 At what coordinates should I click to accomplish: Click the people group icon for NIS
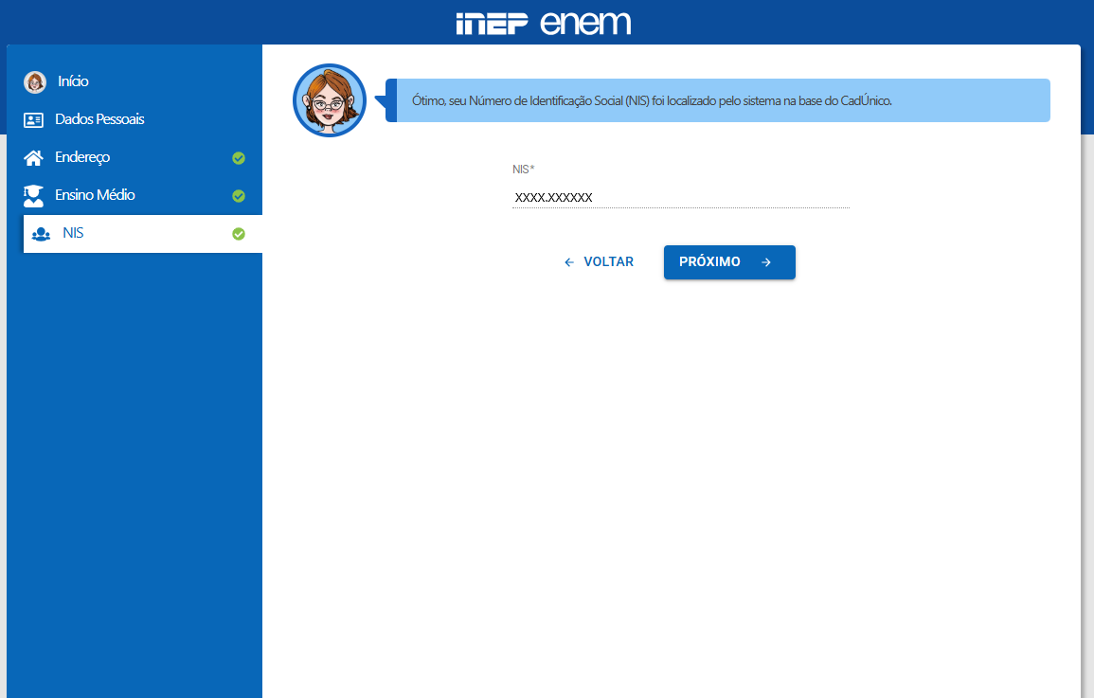(x=41, y=234)
